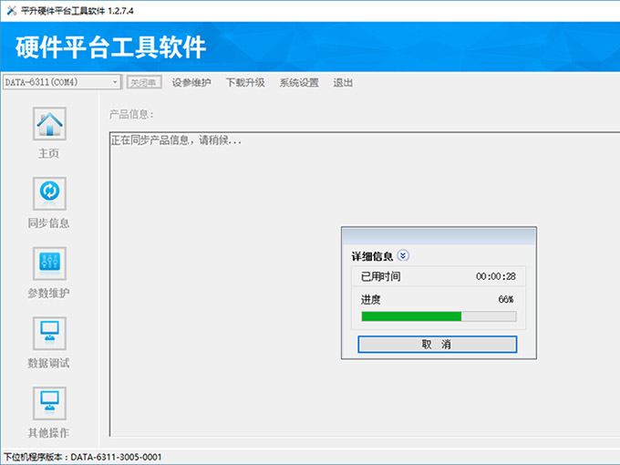Select the 数据调试 monitor icon
620x465 pixels.
pos(49,333)
